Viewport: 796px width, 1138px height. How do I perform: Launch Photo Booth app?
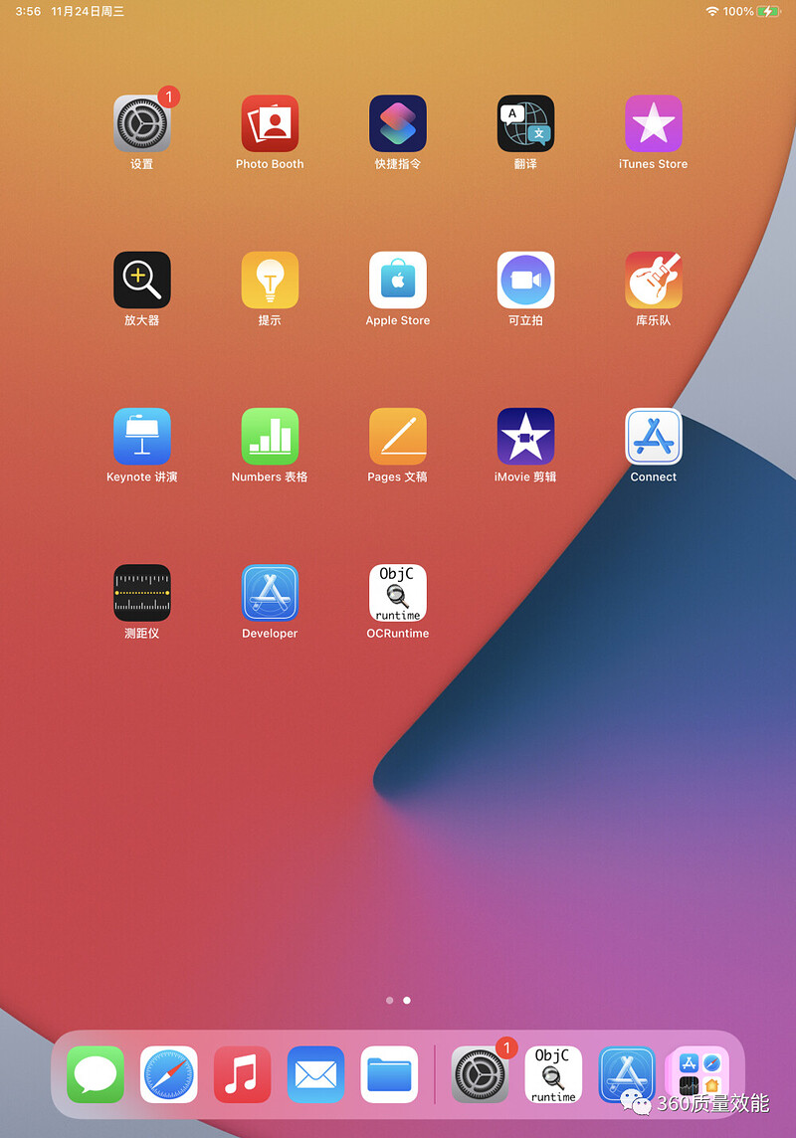click(270, 123)
